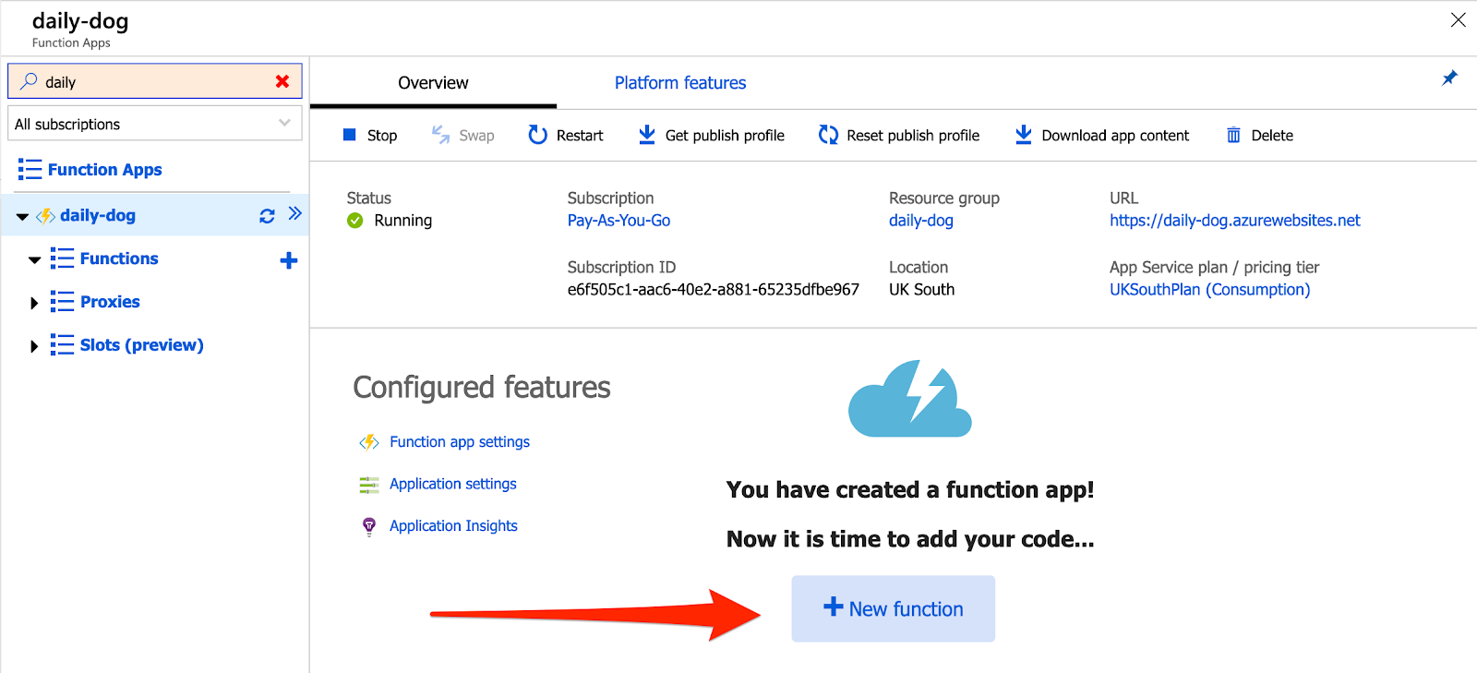The width and height of the screenshot is (1477, 673).
Task: Open the All subscriptions dropdown
Action: pos(154,124)
